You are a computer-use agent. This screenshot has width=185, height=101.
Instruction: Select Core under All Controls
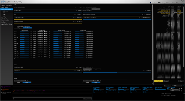[4, 13]
